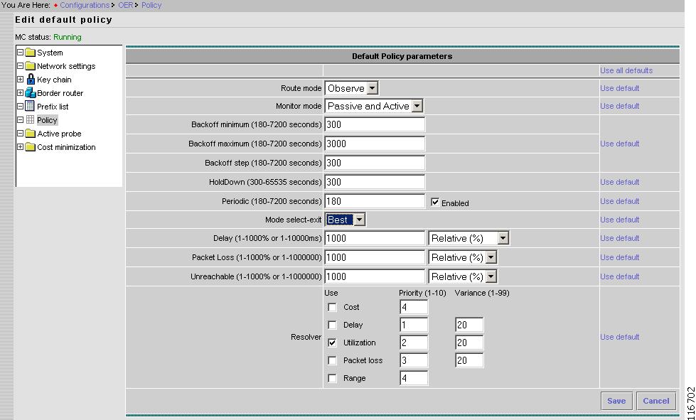This screenshot has height=420, width=696.
Task: Click Use default for Packet Loss
Action: 620,257
